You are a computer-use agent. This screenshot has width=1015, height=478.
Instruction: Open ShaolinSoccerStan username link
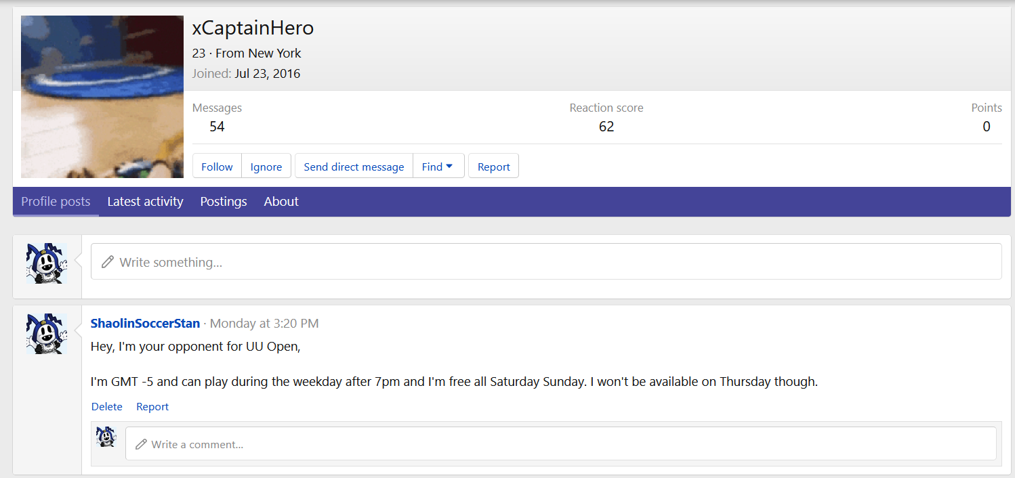tap(145, 324)
